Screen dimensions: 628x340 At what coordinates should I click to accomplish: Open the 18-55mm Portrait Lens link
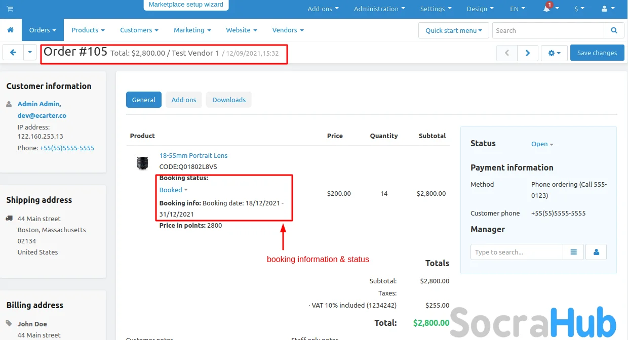pyautogui.click(x=193, y=155)
